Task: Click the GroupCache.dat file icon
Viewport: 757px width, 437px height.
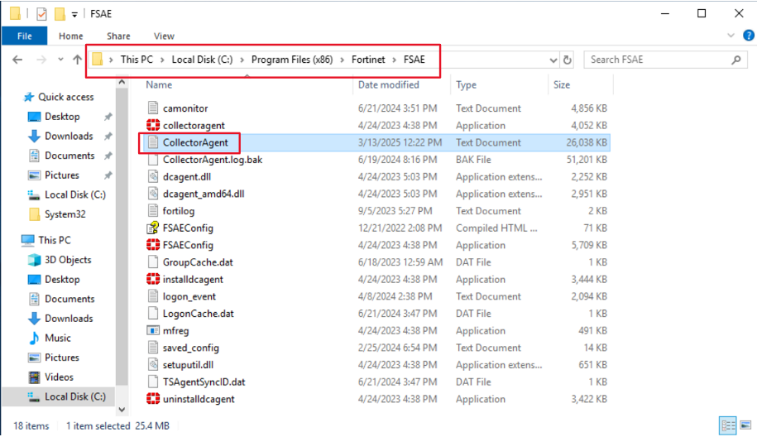Action: click(x=153, y=262)
